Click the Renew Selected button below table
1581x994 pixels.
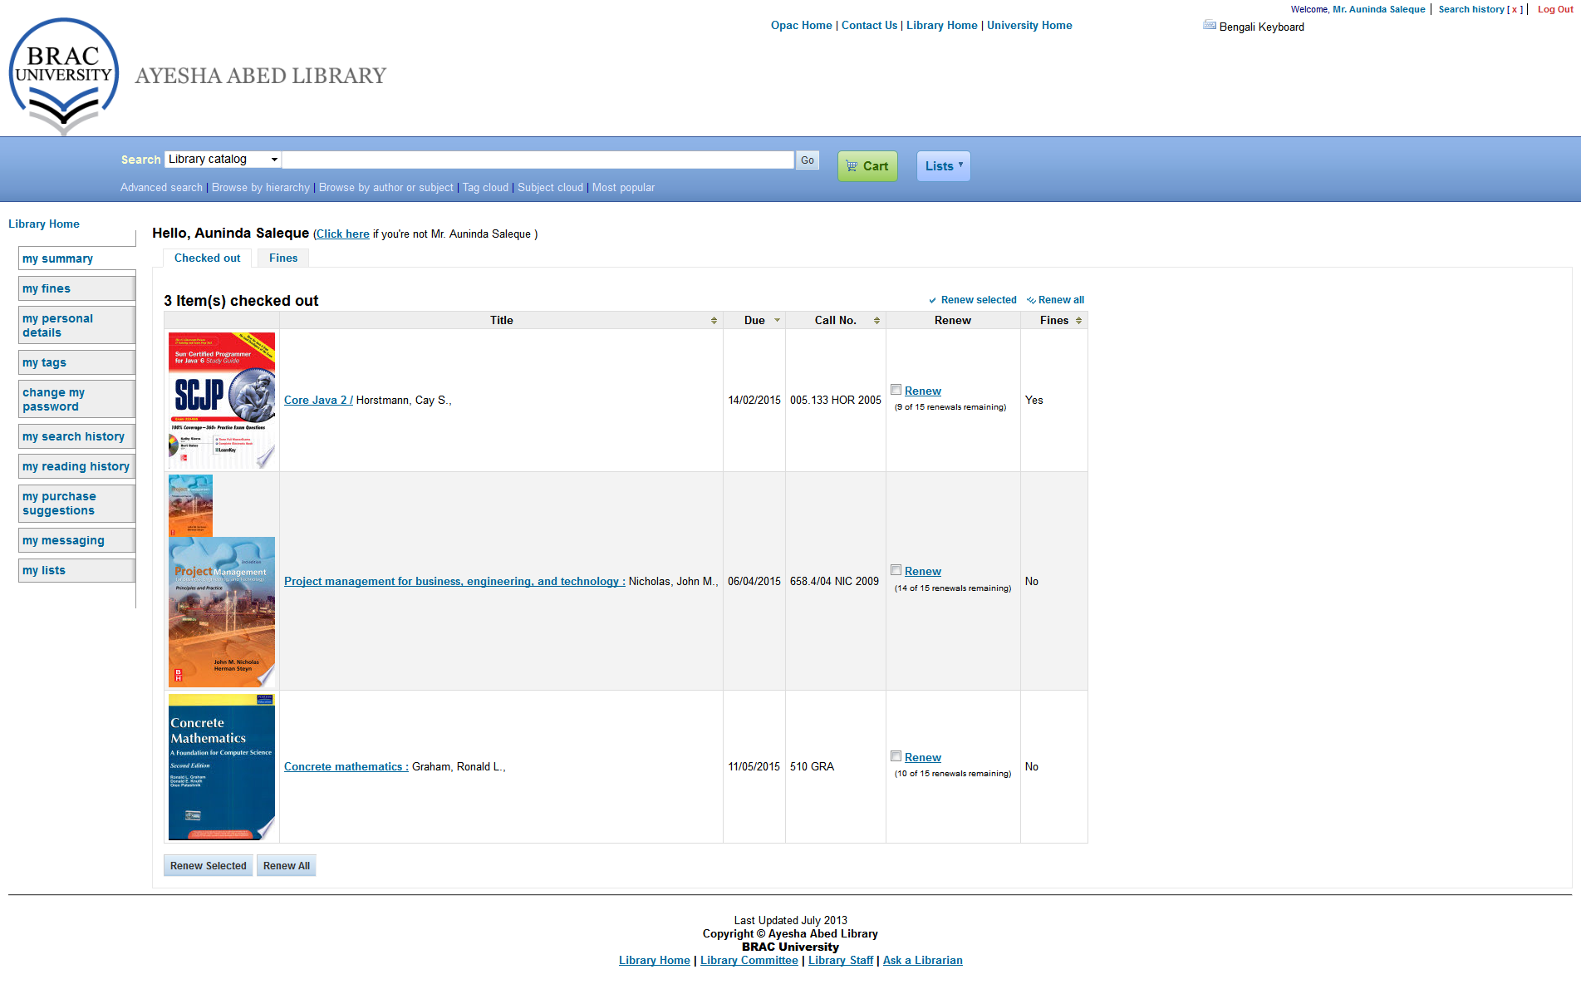[209, 866]
